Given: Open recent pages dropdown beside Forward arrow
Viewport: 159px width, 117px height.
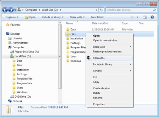Looking at the screenshot, I should [x=15, y=10].
